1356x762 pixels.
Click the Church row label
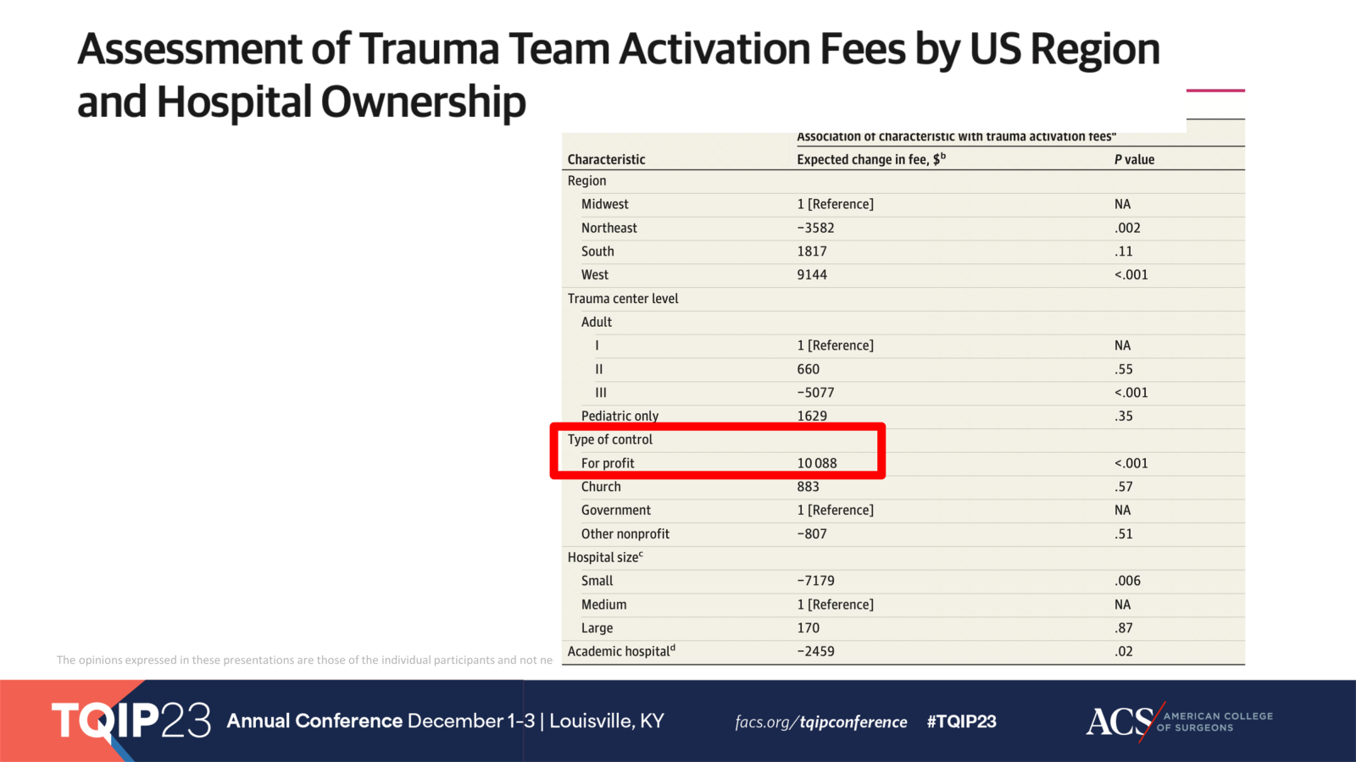(601, 487)
